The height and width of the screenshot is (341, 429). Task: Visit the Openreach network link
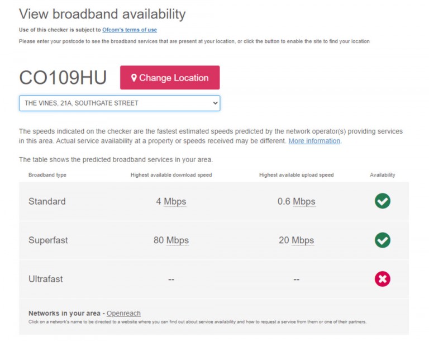pos(123,314)
